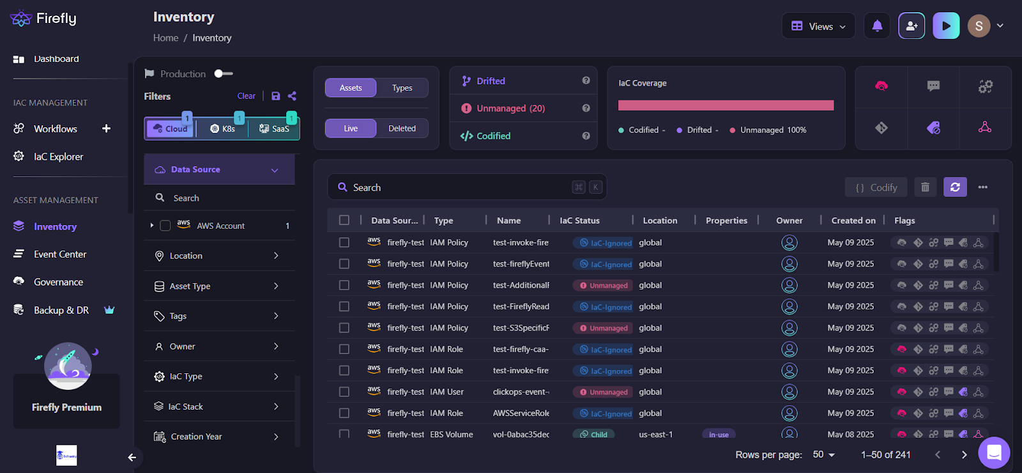
Task: Open the notifications bell
Action: (x=877, y=26)
